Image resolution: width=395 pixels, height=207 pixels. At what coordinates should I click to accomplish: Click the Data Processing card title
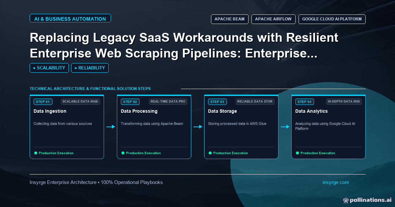139,111
